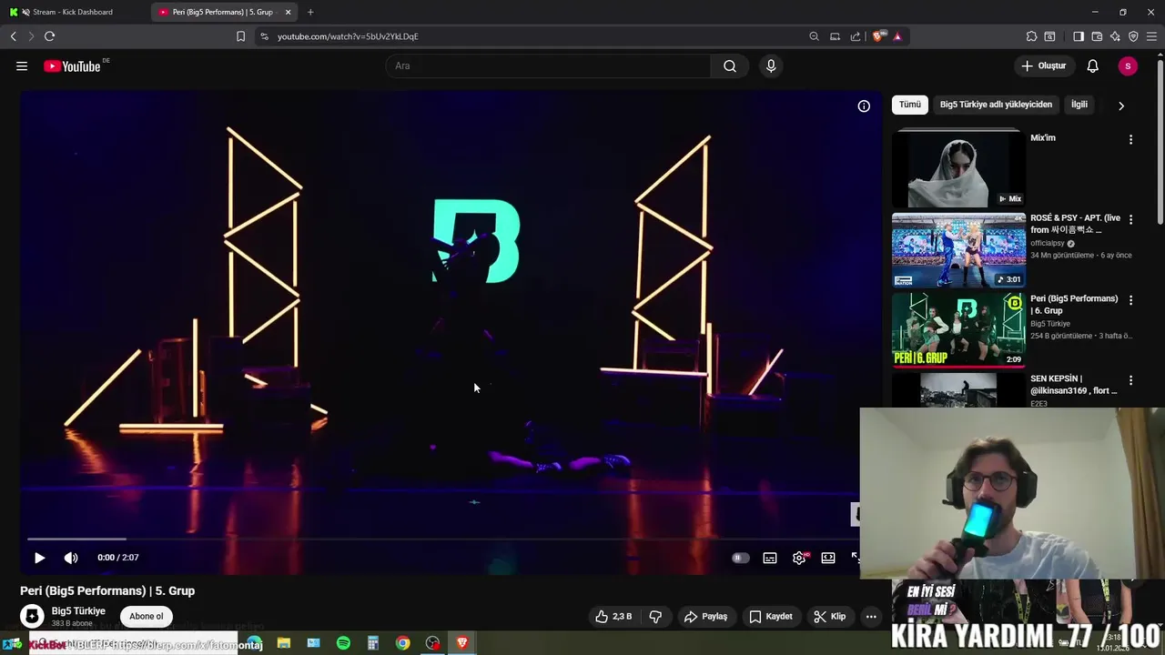
Task: Show more filter chips with right arrow
Action: pyautogui.click(x=1121, y=106)
